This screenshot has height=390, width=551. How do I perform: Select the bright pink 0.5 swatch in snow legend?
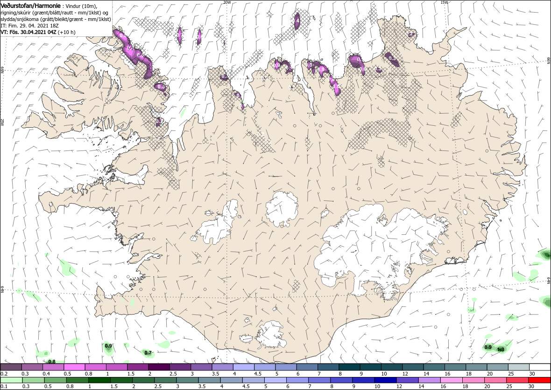point(75,367)
